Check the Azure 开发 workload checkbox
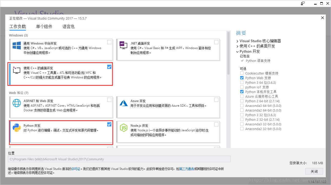Image resolution: width=331 pixels, height=185 pixels. [x=216, y=100]
